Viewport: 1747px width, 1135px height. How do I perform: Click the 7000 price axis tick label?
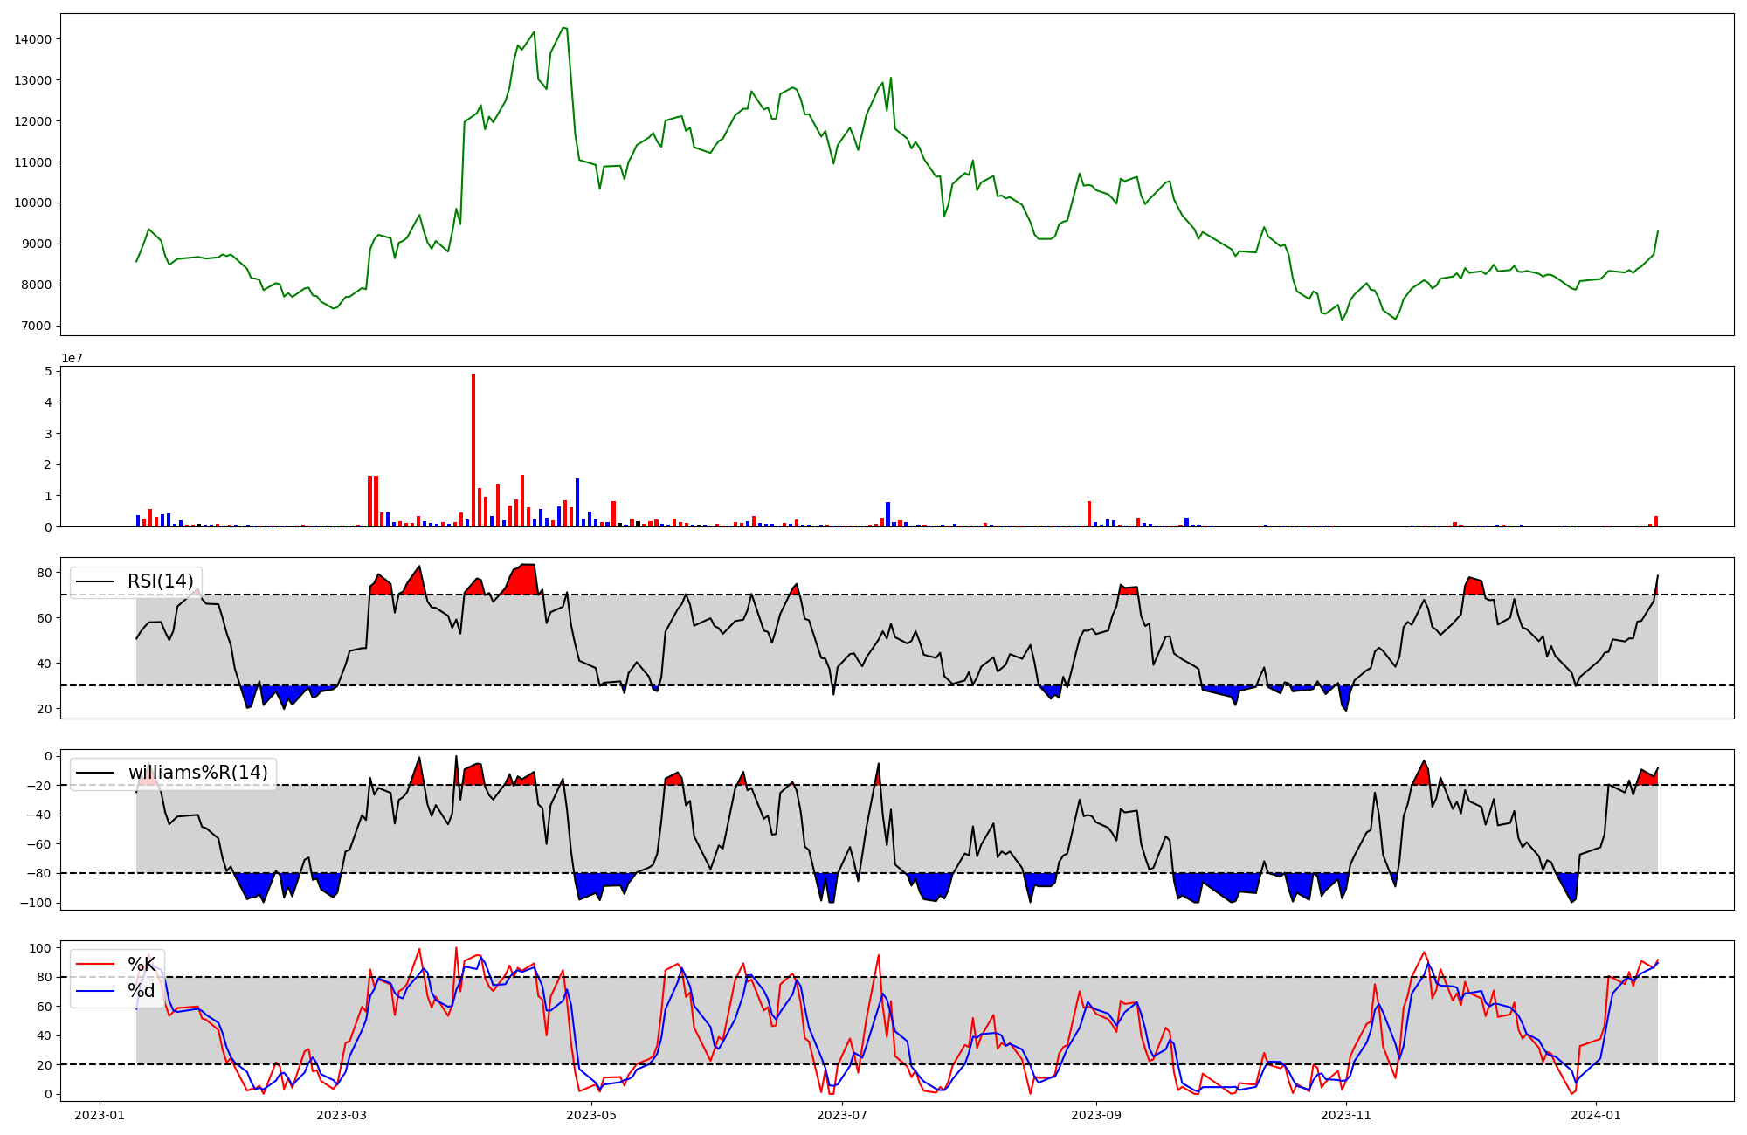[36, 327]
